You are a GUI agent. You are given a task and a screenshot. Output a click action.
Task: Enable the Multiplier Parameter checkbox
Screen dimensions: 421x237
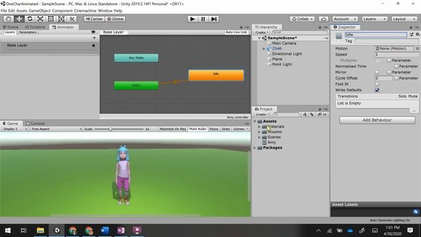tap(389, 61)
